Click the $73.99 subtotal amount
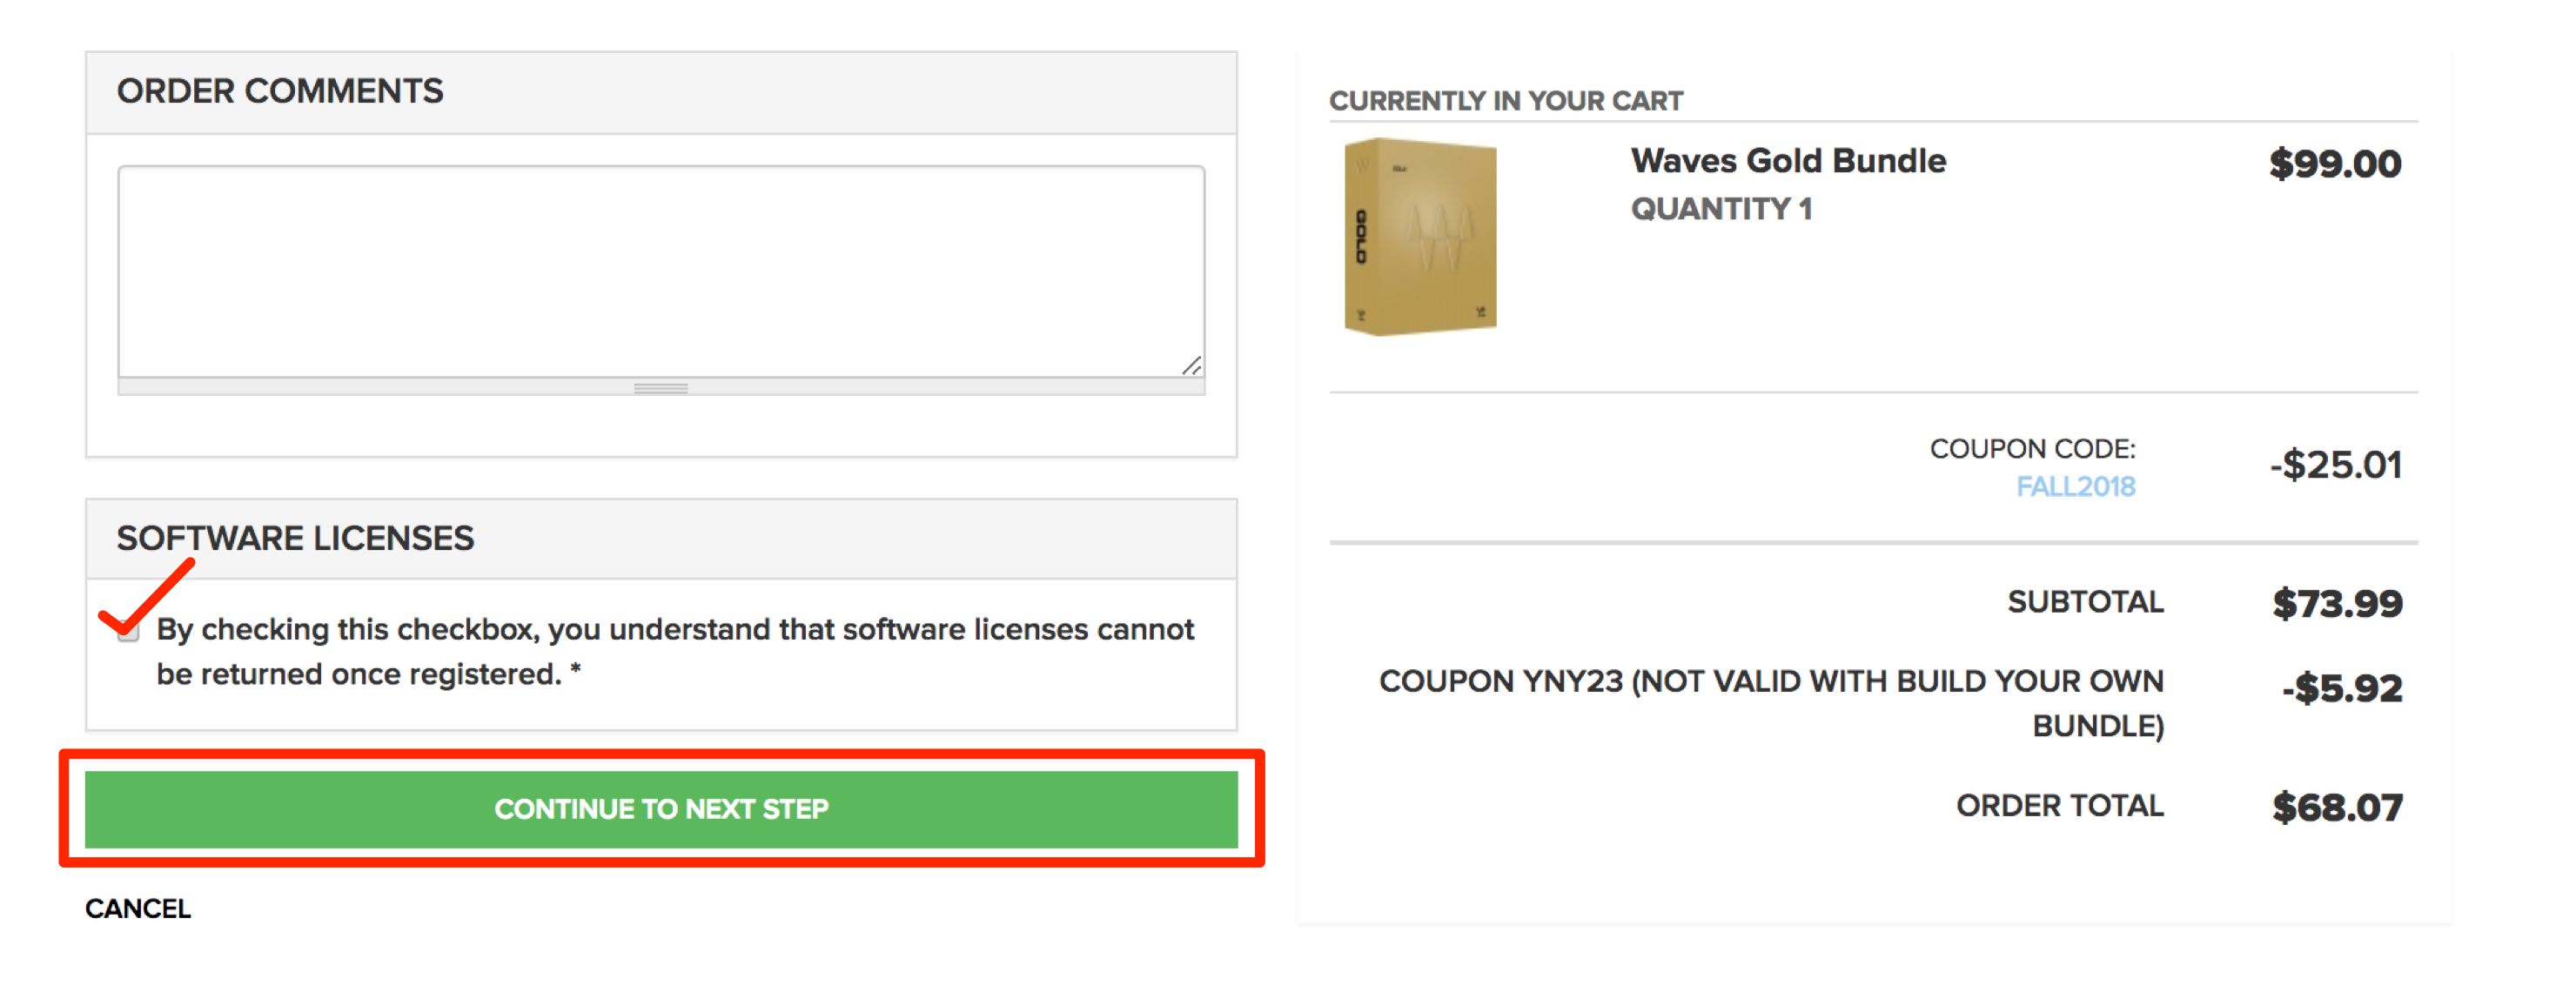 pos(2337,603)
